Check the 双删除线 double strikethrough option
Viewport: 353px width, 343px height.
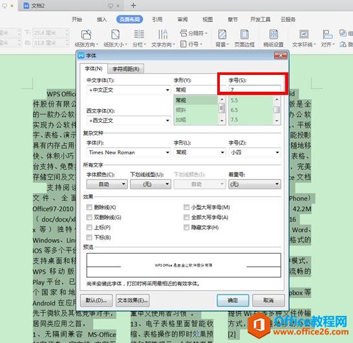[89, 217]
